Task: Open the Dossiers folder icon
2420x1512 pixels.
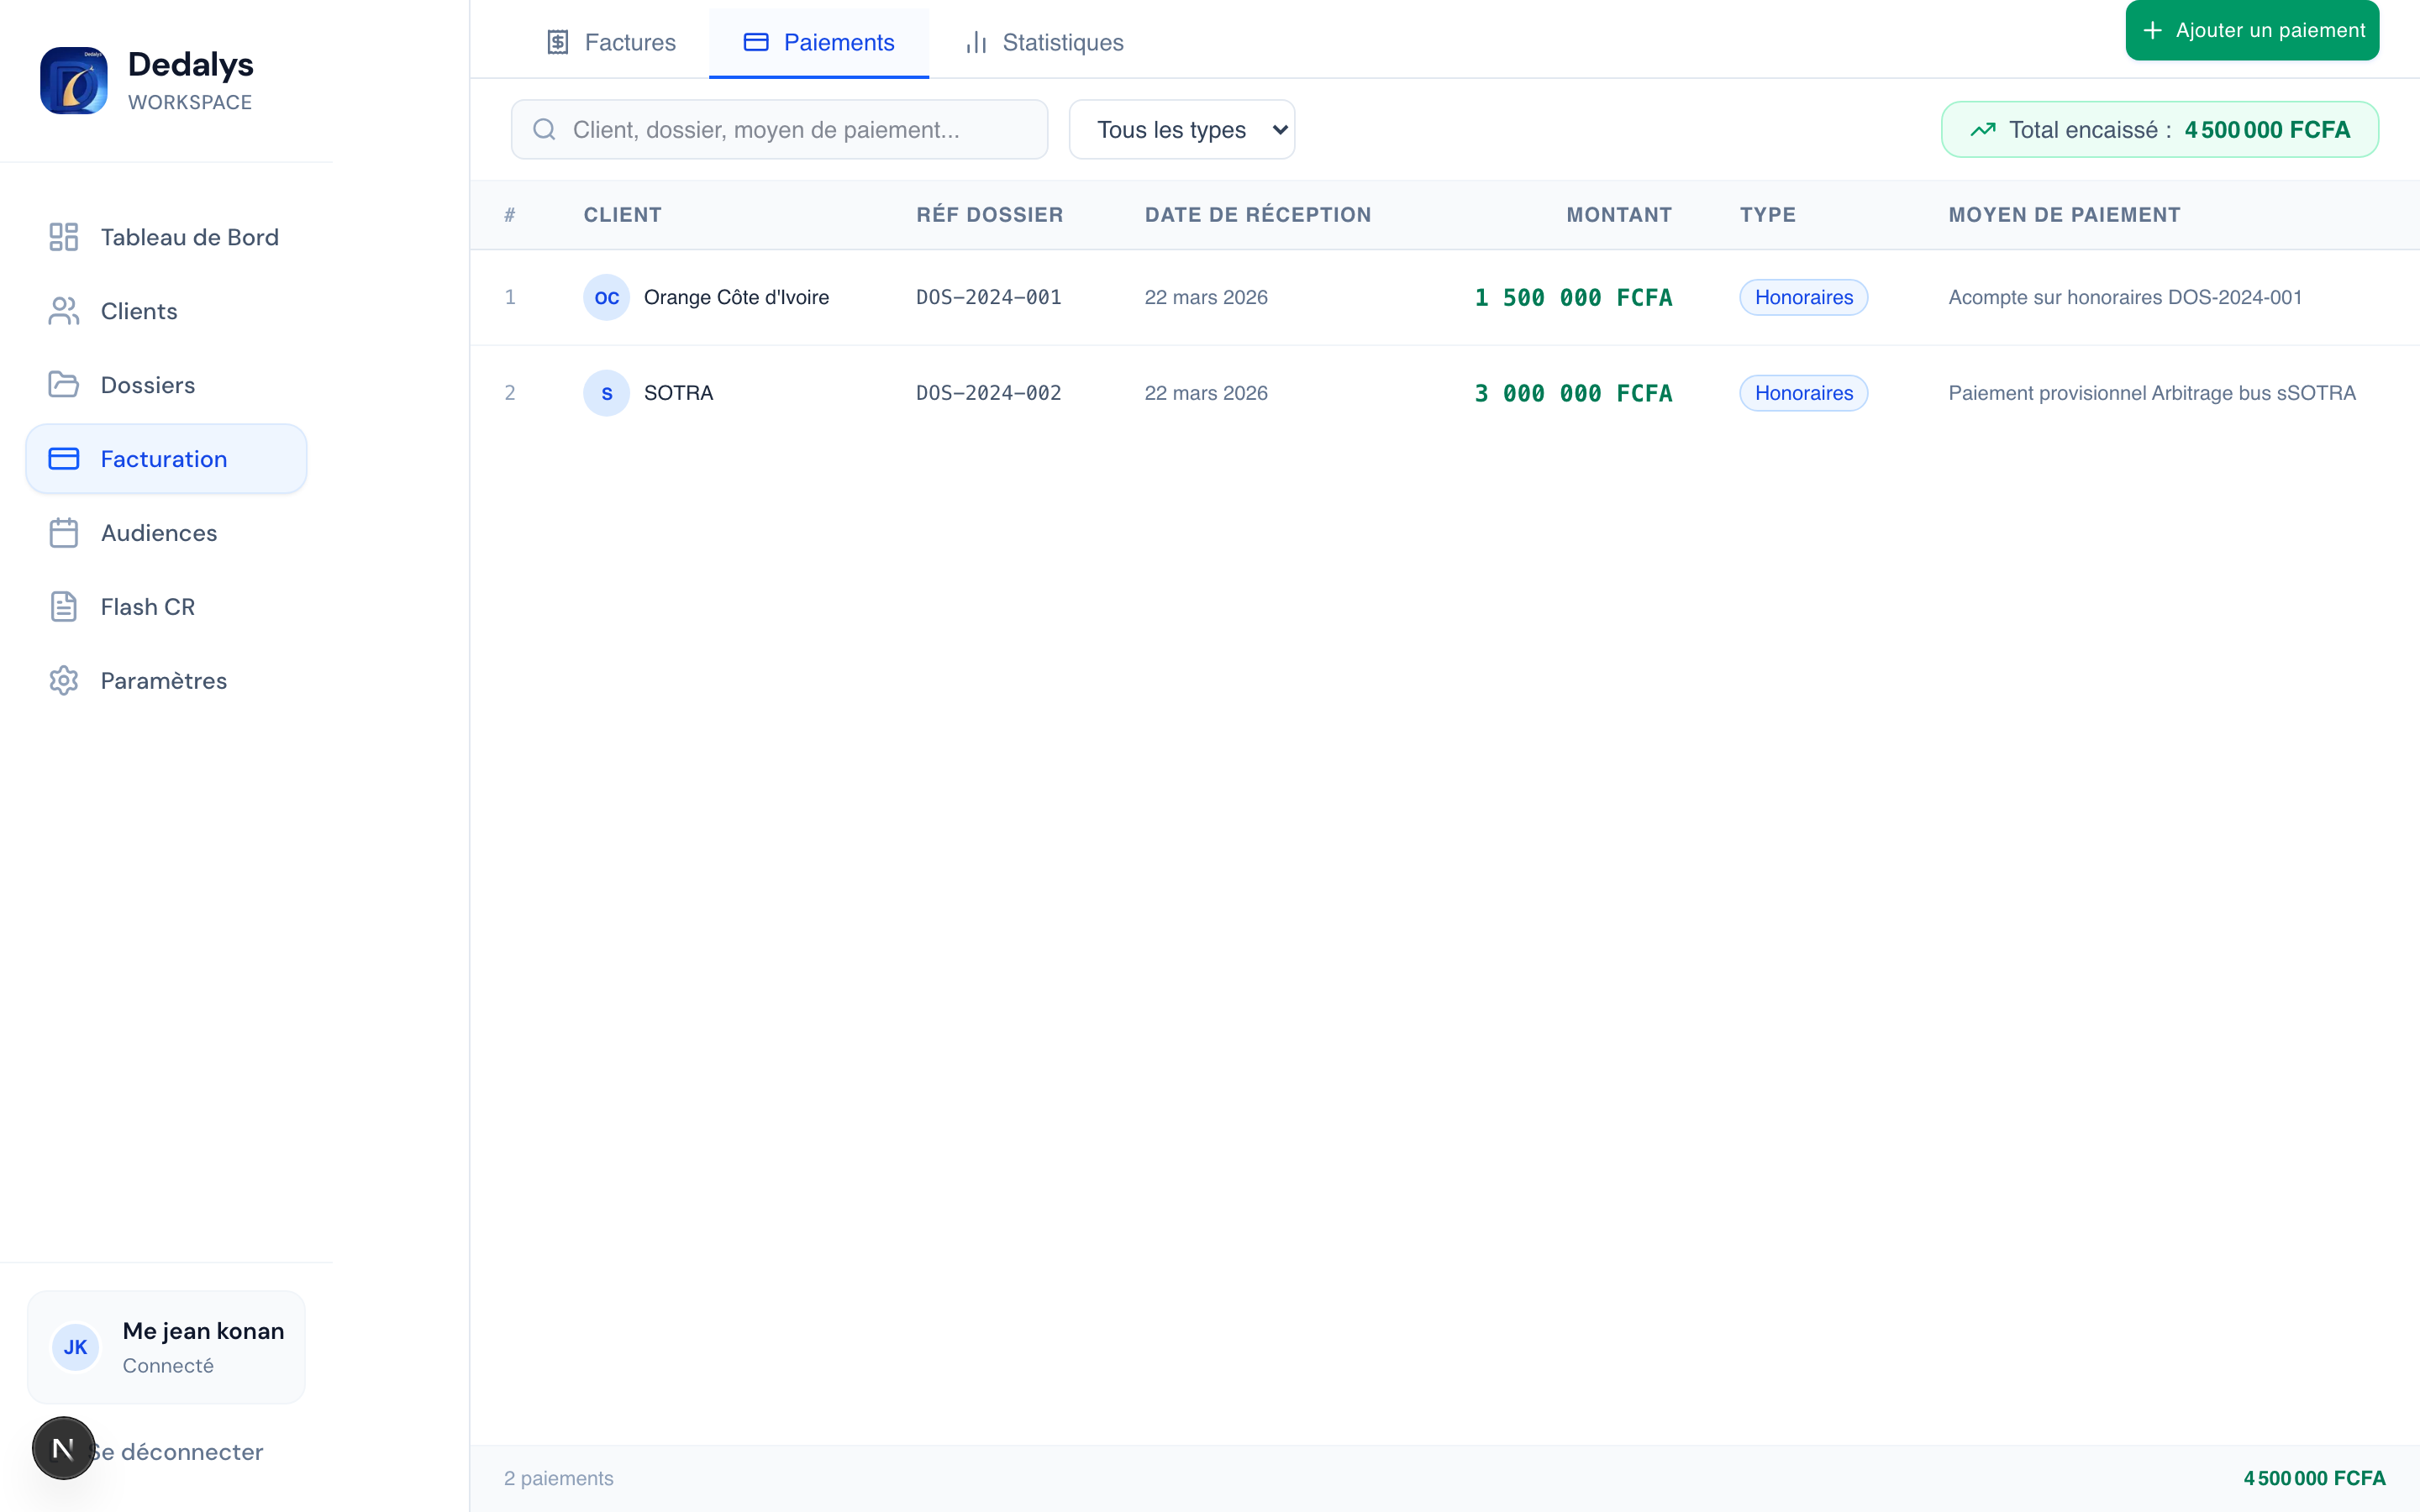Action: [x=64, y=384]
